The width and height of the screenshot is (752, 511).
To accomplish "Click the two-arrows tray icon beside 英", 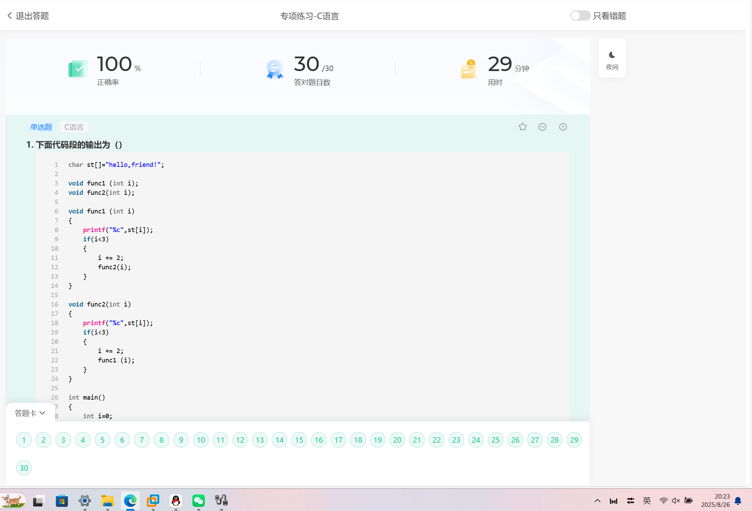I will tap(631, 501).
